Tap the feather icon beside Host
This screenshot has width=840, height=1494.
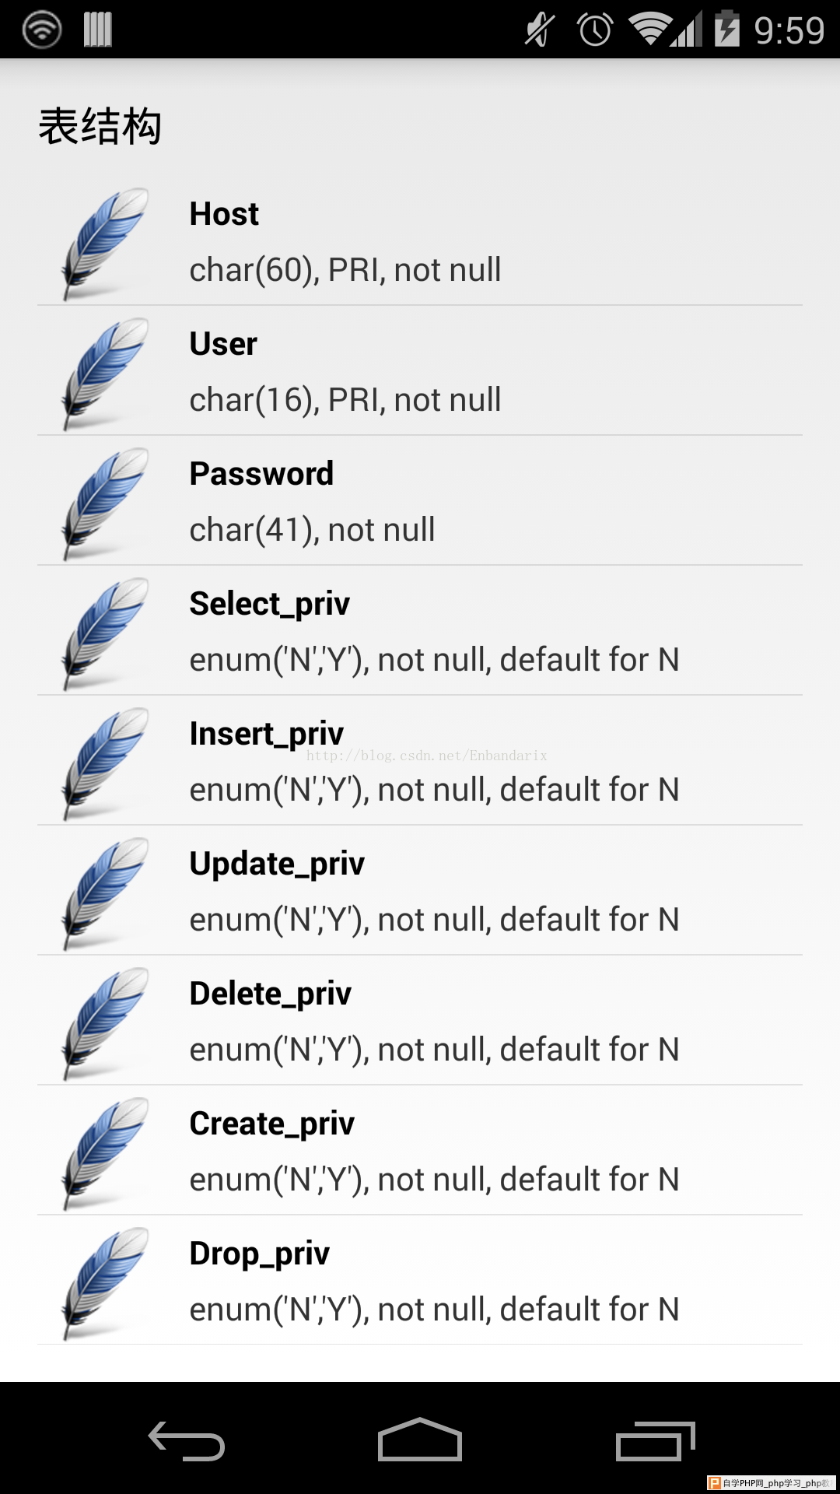point(105,243)
